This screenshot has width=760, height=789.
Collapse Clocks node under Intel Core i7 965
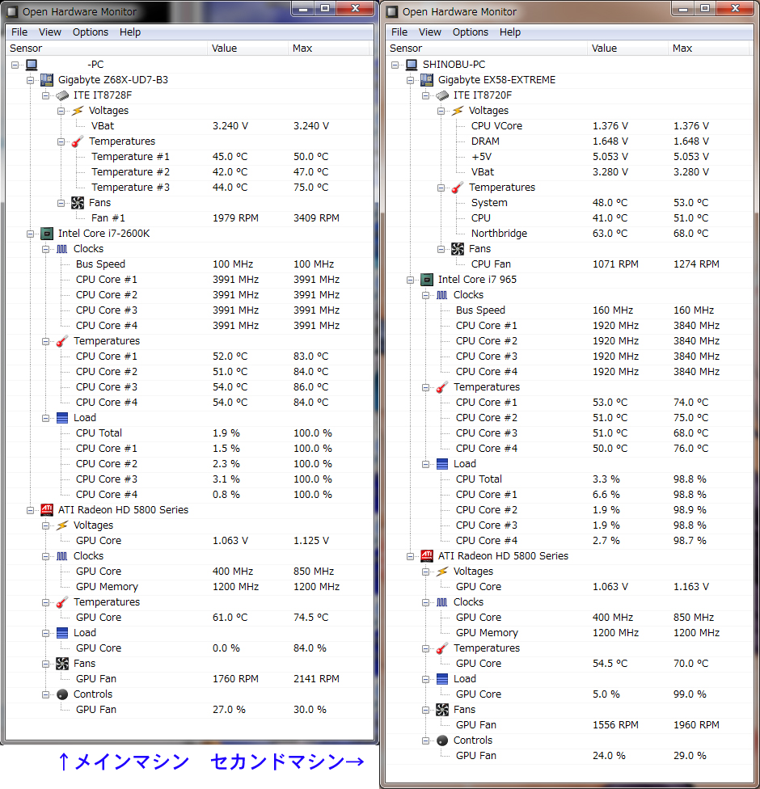click(426, 295)
